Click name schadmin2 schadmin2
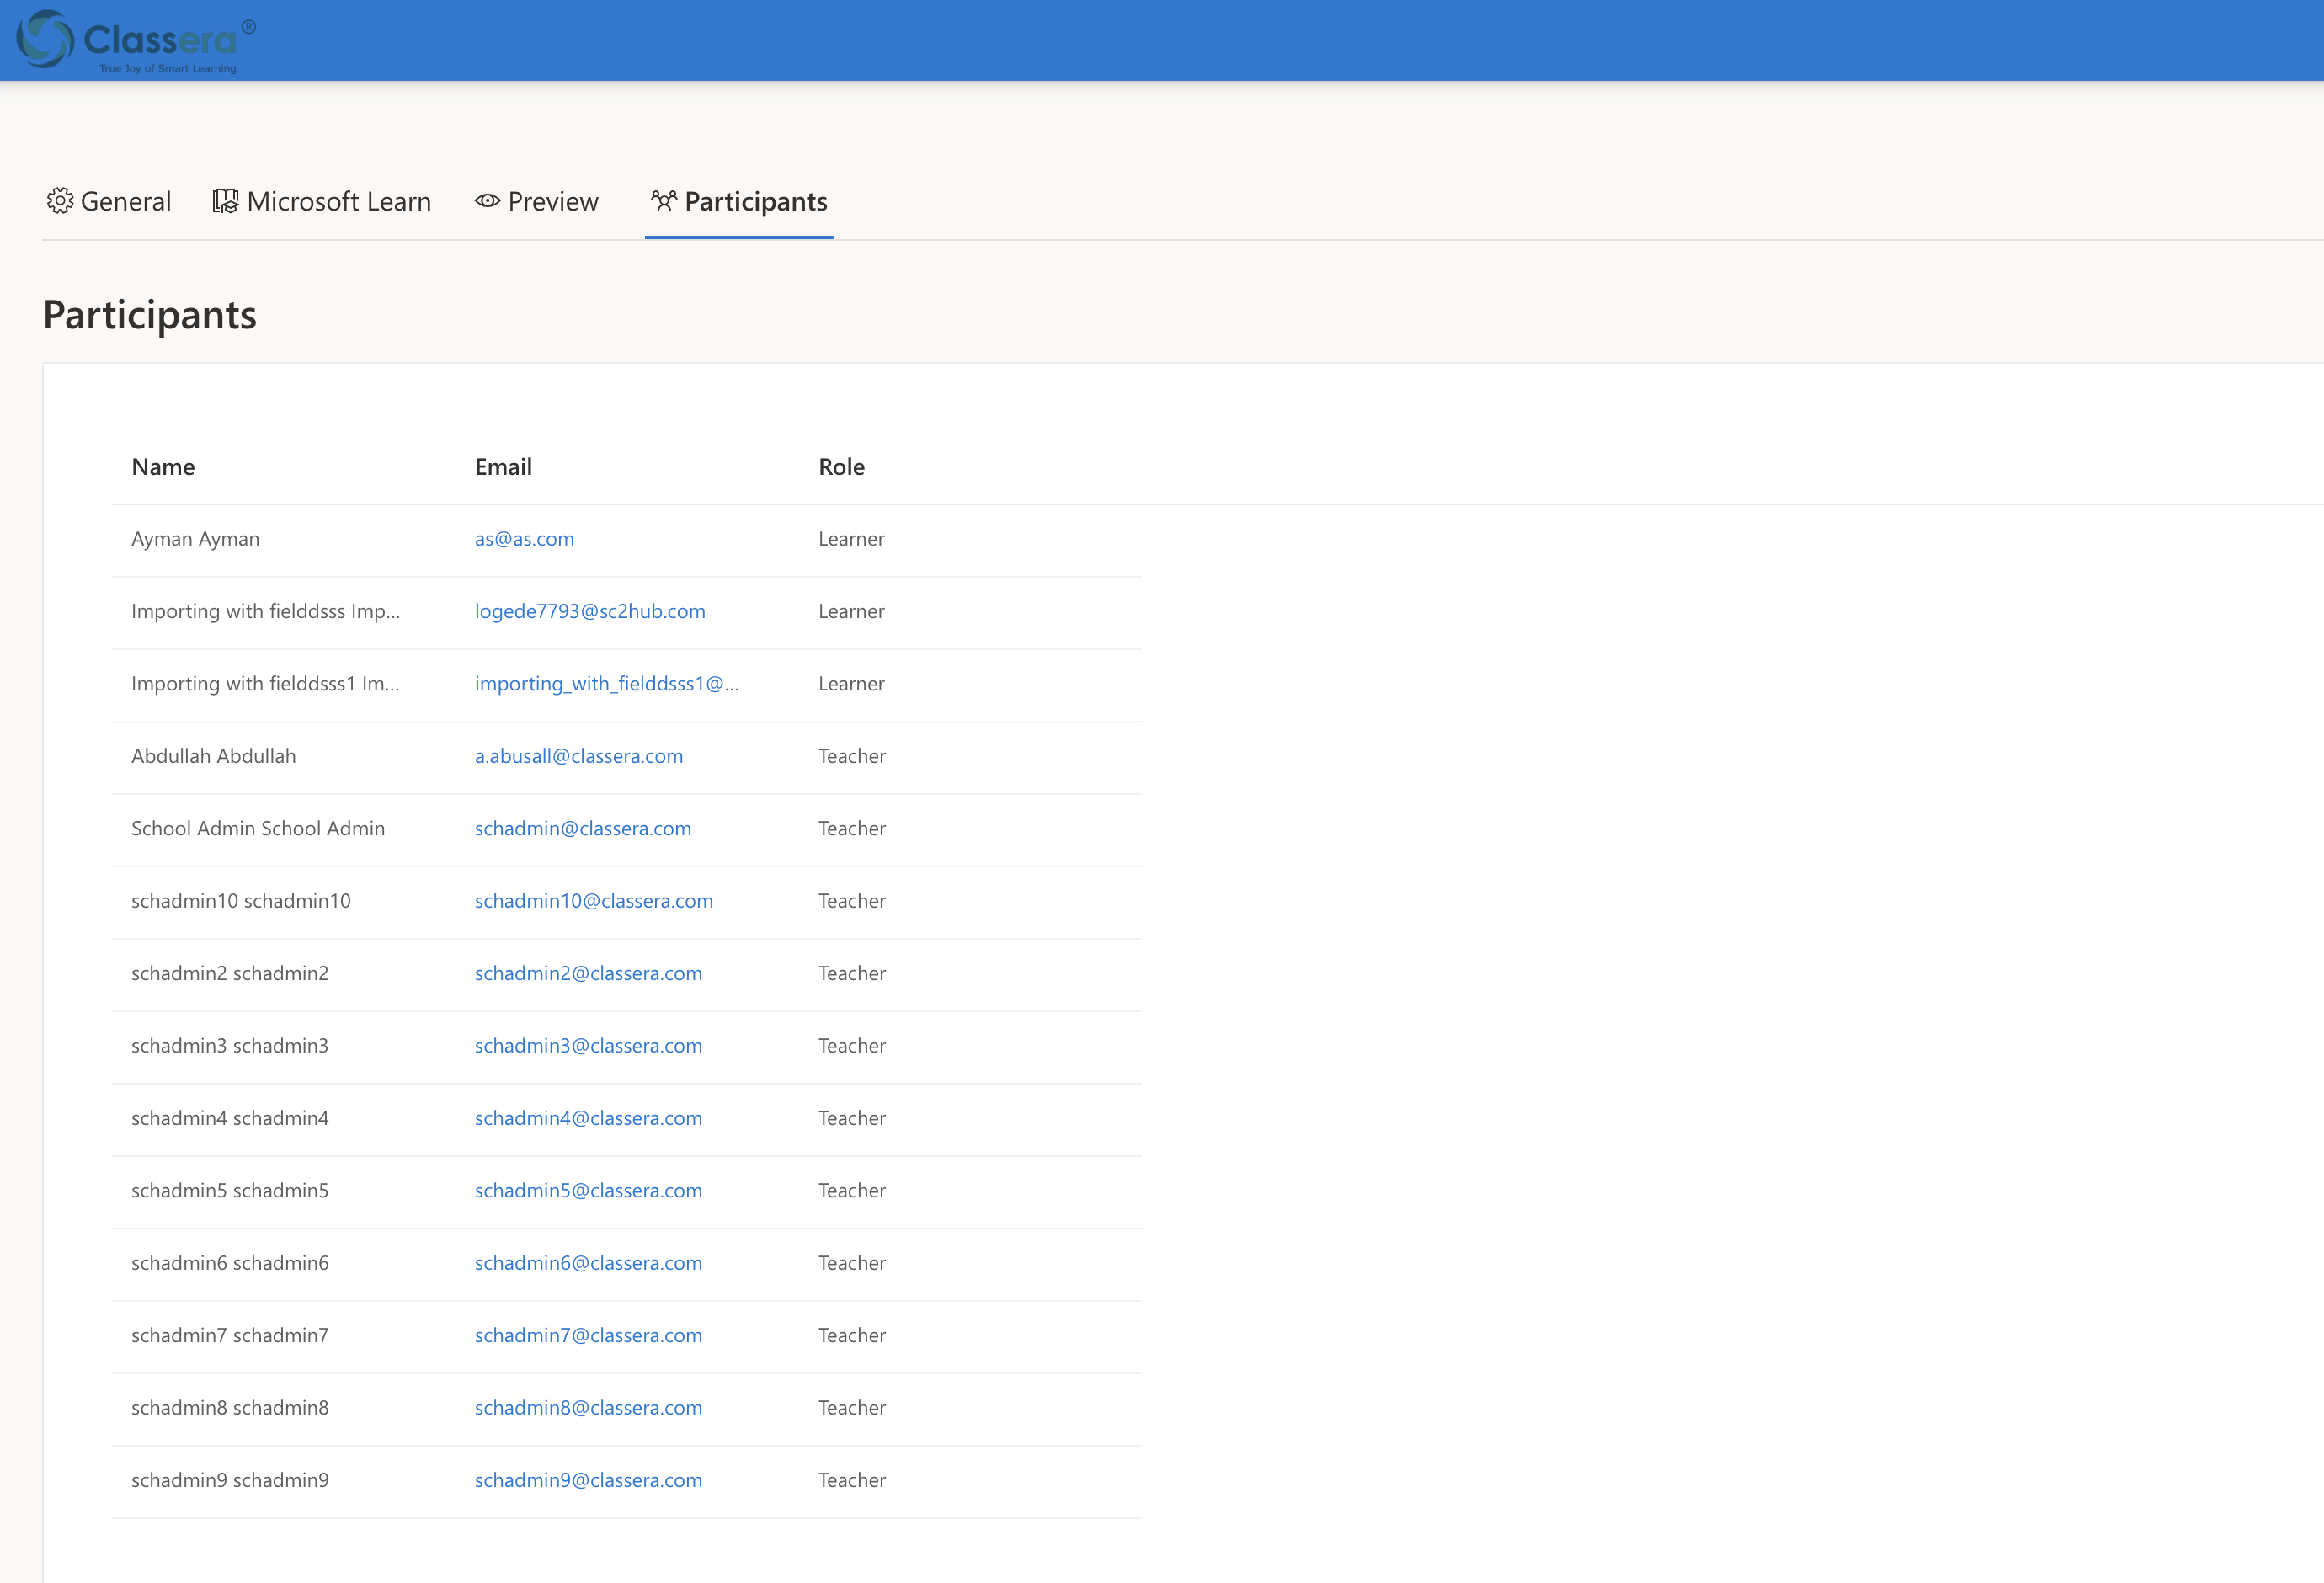 click(x=230, y=973)
